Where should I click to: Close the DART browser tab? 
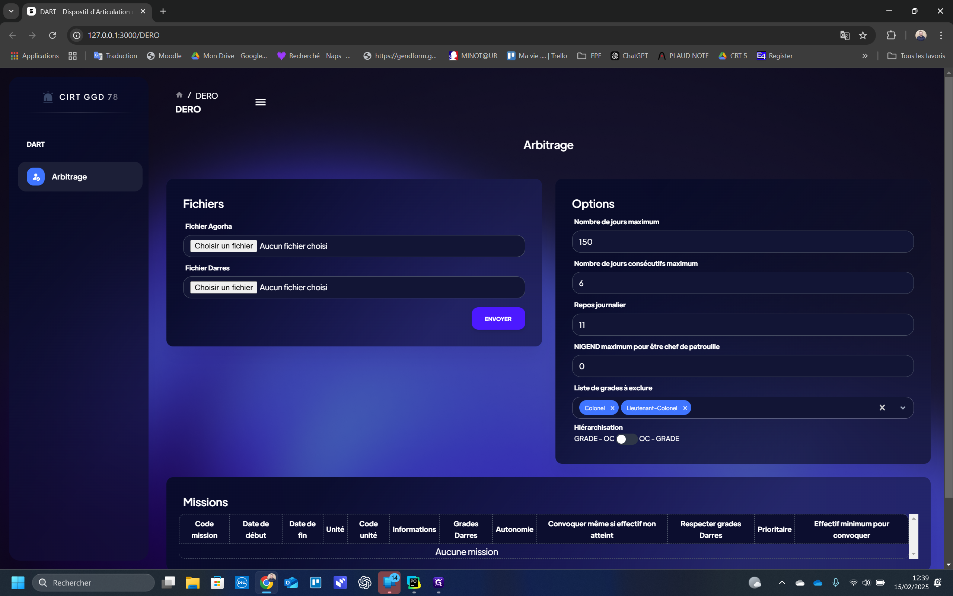click(x=143, y=11)
